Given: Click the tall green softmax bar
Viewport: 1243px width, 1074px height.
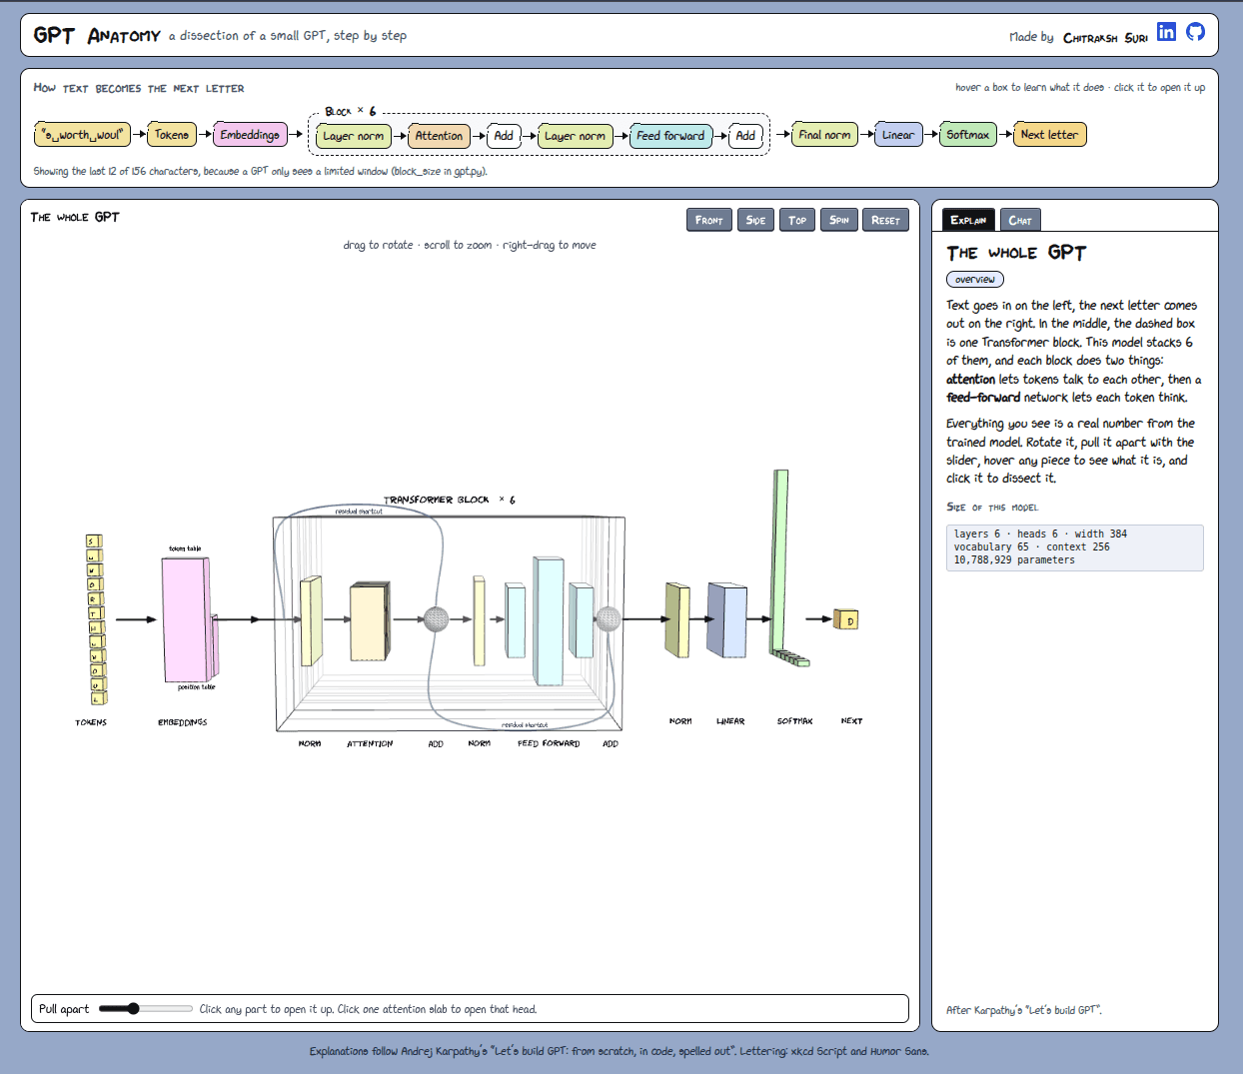Looking at the screenshot, I should point(780,559).
